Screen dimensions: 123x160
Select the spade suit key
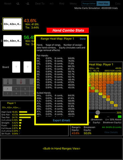[x=8, y=81]
